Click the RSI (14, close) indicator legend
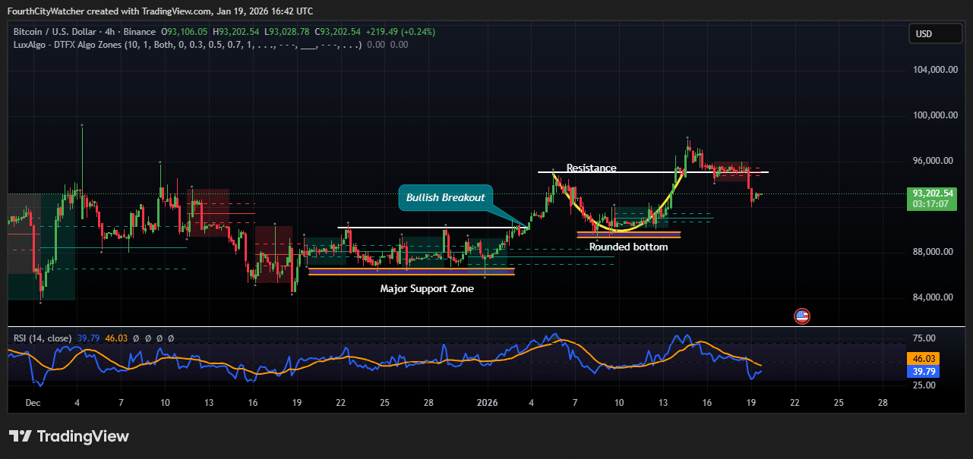 pyautogui.click(x=43, y=338)
